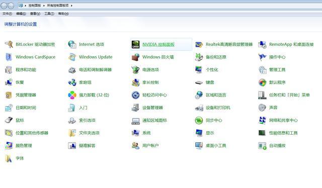Click the 性能信息和工具 link
The width and height of the screenshot is (322, 188).
tap(283, 133)
